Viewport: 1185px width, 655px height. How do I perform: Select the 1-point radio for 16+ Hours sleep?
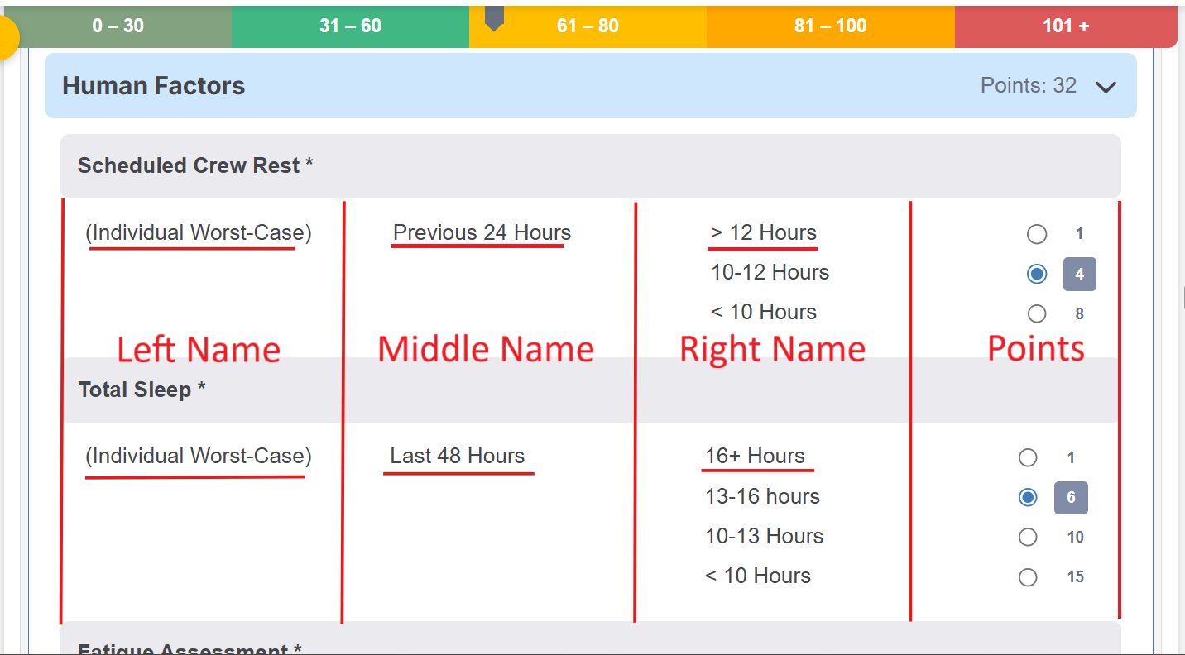(x=1028, y=457)
